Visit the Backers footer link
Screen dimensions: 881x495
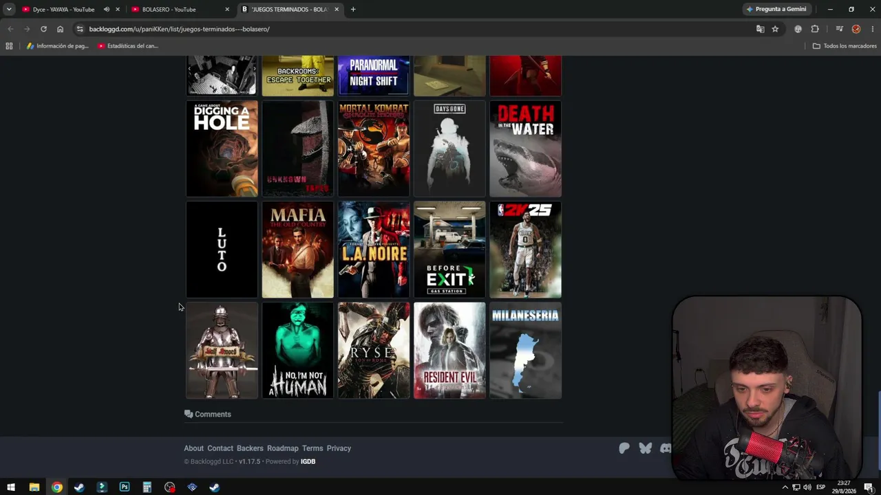(x=250, y=448)
